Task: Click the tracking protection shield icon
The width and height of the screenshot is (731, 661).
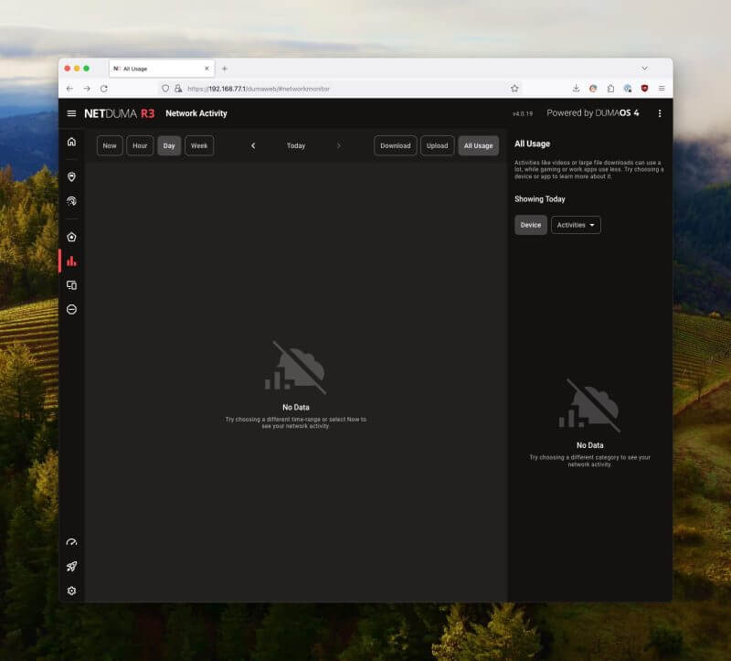Action: [x=165, y=89]
